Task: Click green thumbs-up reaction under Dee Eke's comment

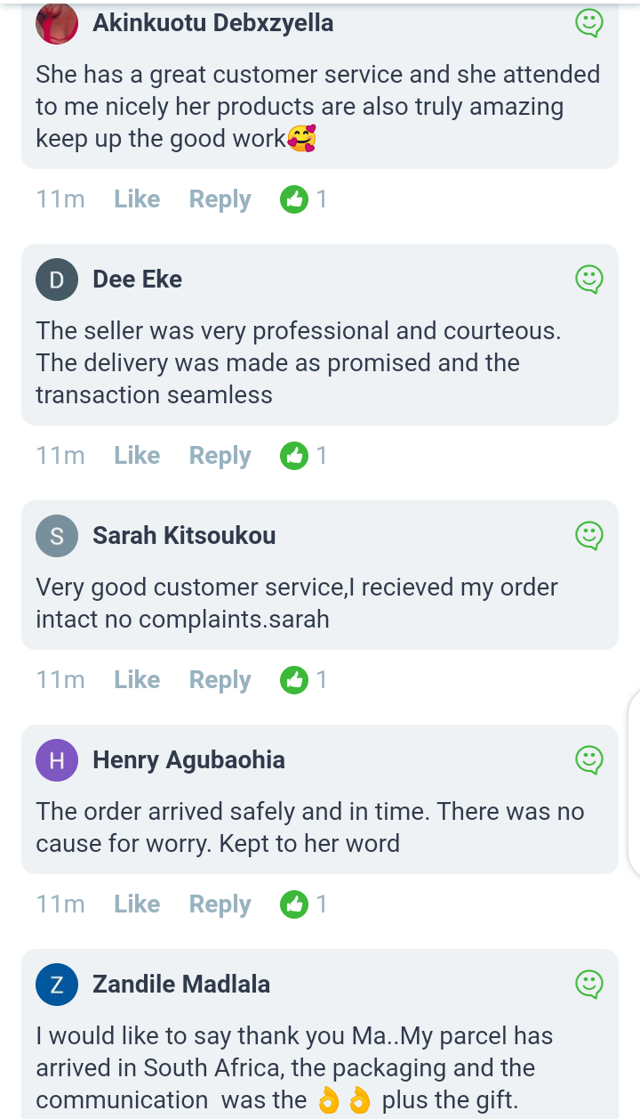Action: click(293, 456)
